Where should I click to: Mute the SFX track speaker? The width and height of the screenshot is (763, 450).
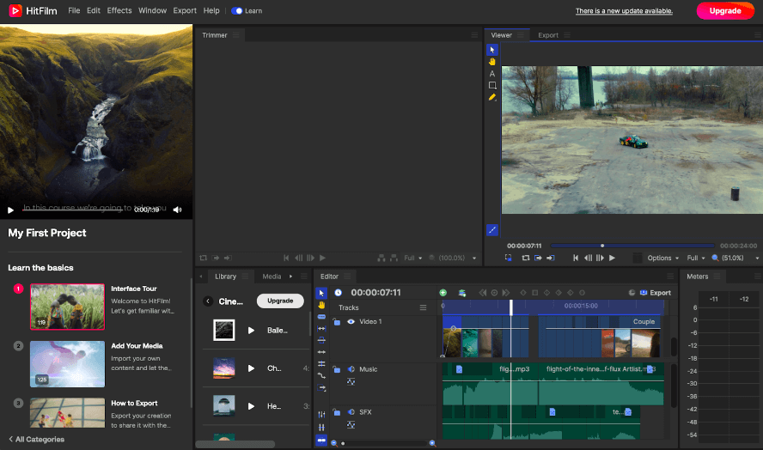click(x=351, y=412)
